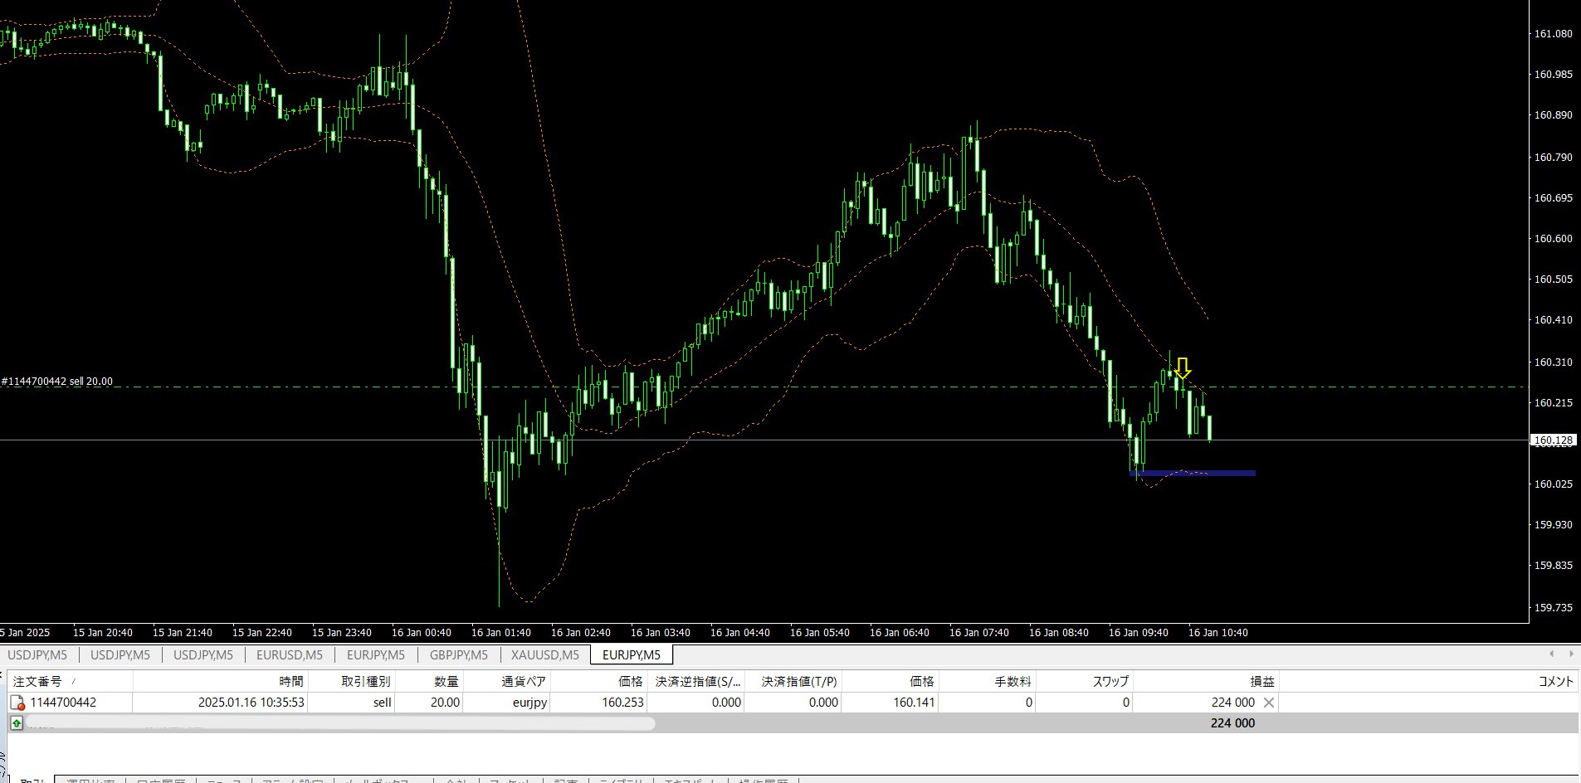Sort orders by 時間 column header

pos(221,681)
